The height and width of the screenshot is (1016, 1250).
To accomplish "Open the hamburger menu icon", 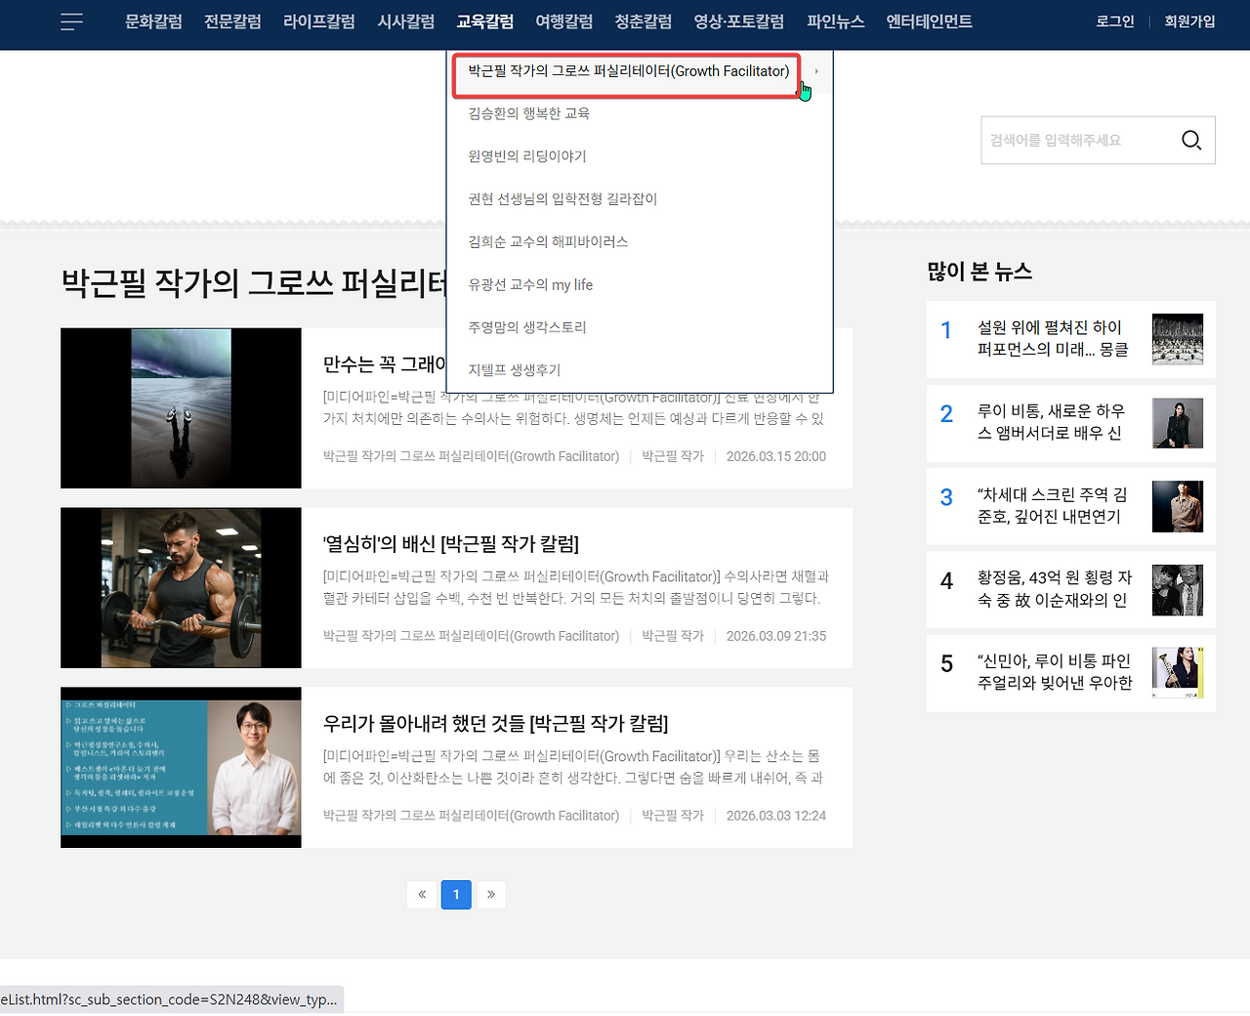I will (71, 21).
